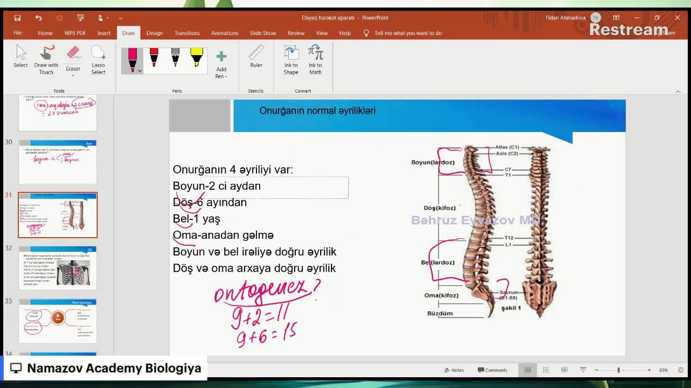Image resolution: width=691 pixels, height=388 pixels.
Task: Open the Help tab
Action: [x=345, y=33]
